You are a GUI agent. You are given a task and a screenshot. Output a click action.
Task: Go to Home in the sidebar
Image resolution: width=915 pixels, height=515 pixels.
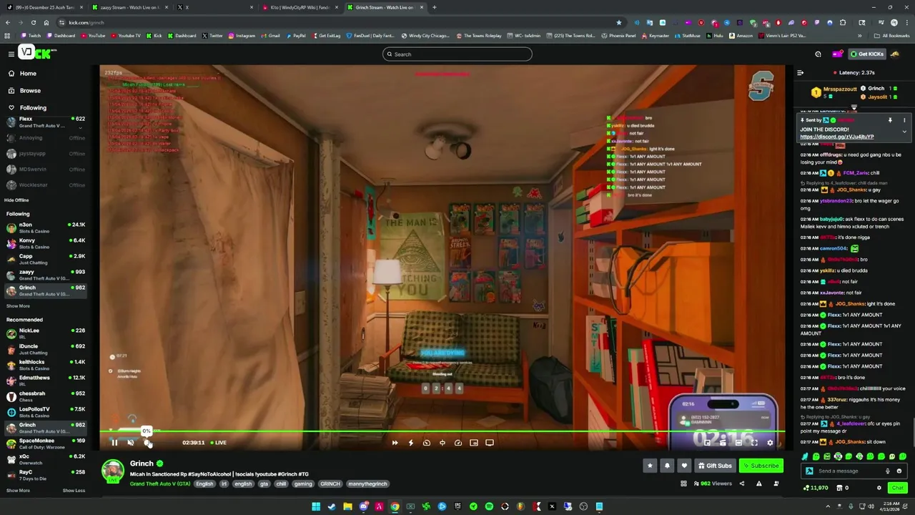28,74
